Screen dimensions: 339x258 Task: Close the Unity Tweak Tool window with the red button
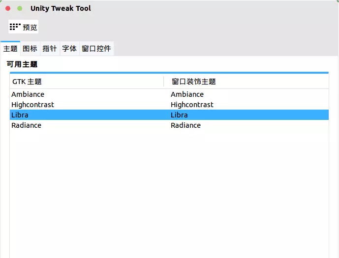tap(8, 8)
